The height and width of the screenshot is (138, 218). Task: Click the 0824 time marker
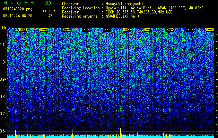(86, 30)
